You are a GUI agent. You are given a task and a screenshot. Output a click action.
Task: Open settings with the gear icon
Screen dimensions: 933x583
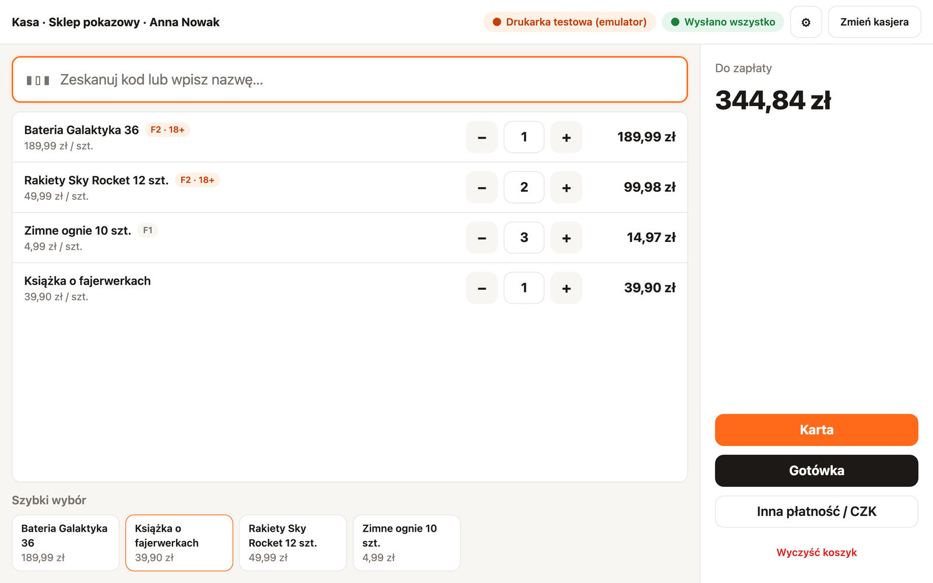click(806, 22)
